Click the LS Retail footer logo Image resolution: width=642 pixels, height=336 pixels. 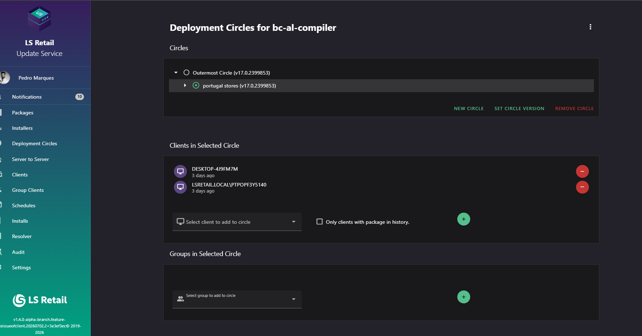[40, 300]
